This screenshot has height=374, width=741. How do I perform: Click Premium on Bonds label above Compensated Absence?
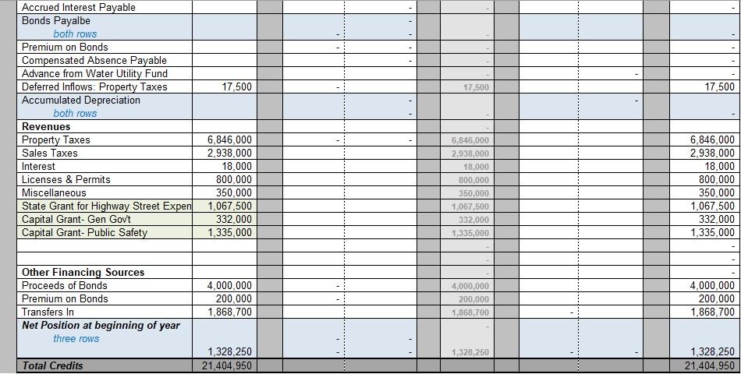tap(65, 47)
